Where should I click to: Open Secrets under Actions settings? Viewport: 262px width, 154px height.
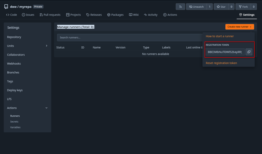point(14,122)
